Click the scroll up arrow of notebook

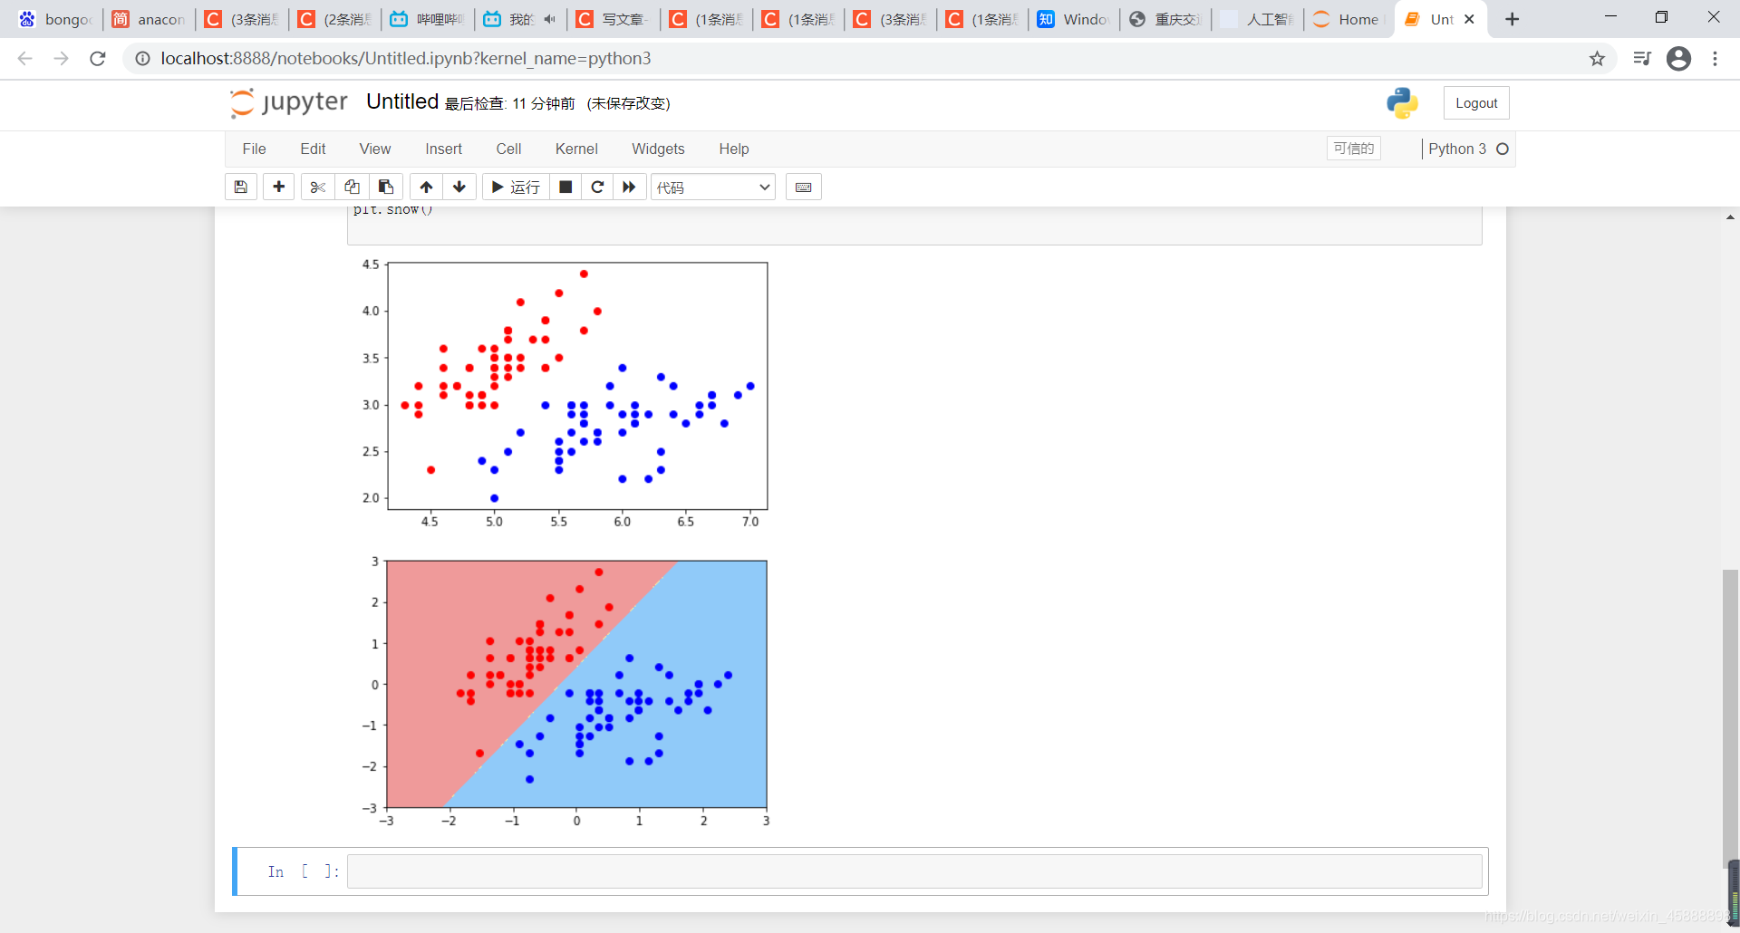tap(1730, 217)
